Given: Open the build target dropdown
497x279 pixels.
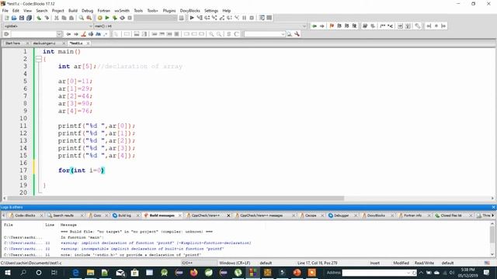Looking at the screenshot, I should [x=156, y=18].
